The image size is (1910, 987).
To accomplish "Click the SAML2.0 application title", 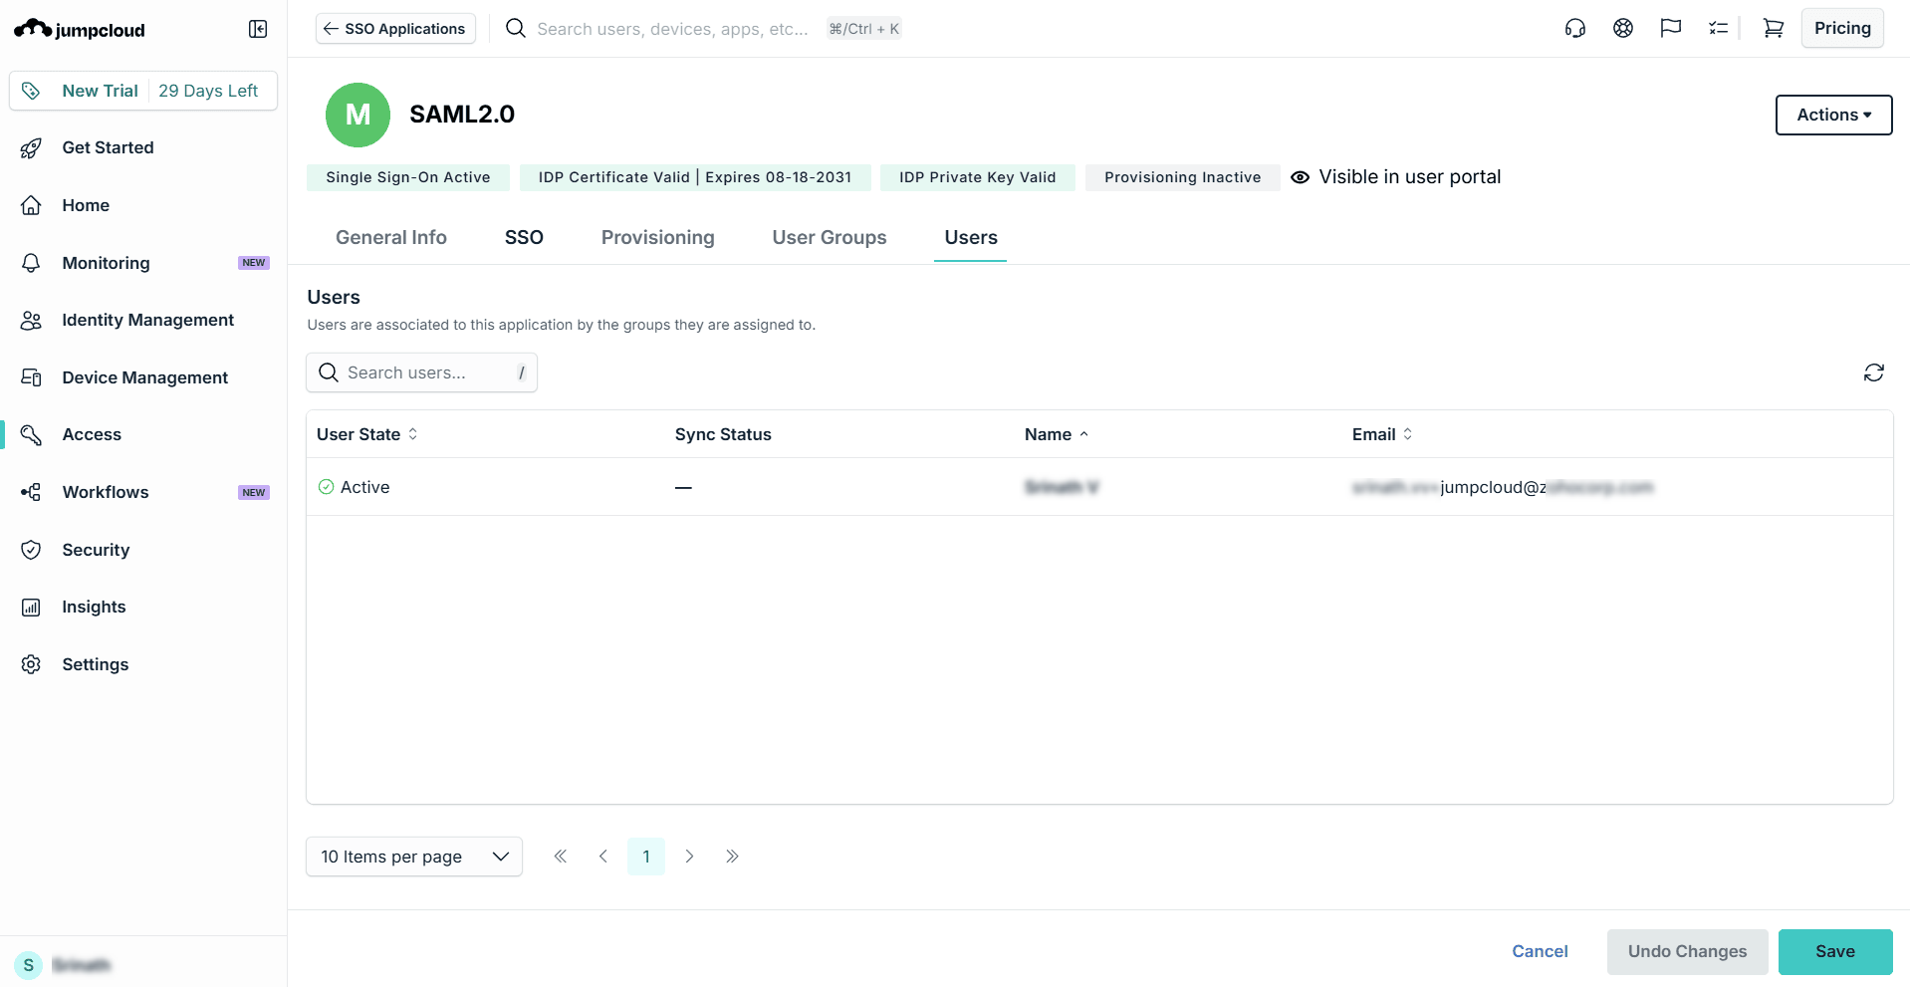I will coord(462,115).
